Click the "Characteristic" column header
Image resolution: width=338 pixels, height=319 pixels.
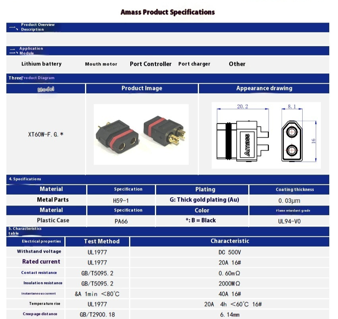pyautogui.click(x=230, y=241)
